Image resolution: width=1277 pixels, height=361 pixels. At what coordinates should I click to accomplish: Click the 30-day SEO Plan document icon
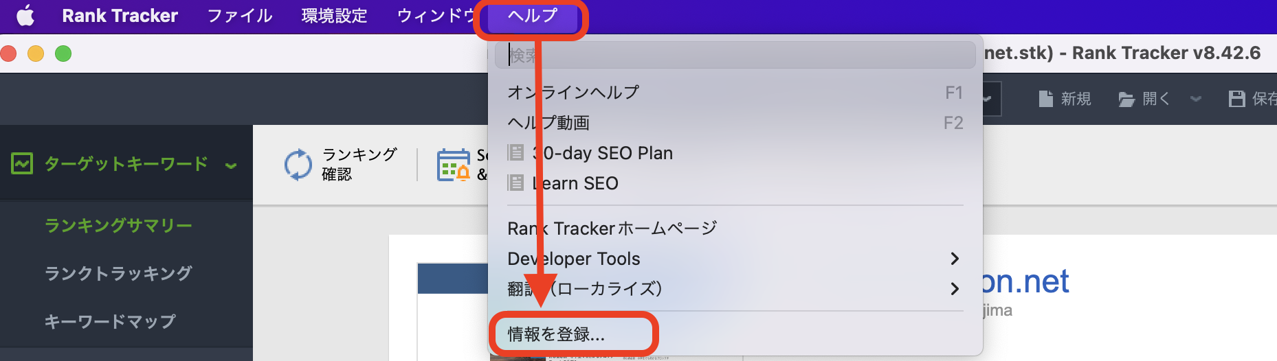tap(515, 152)
